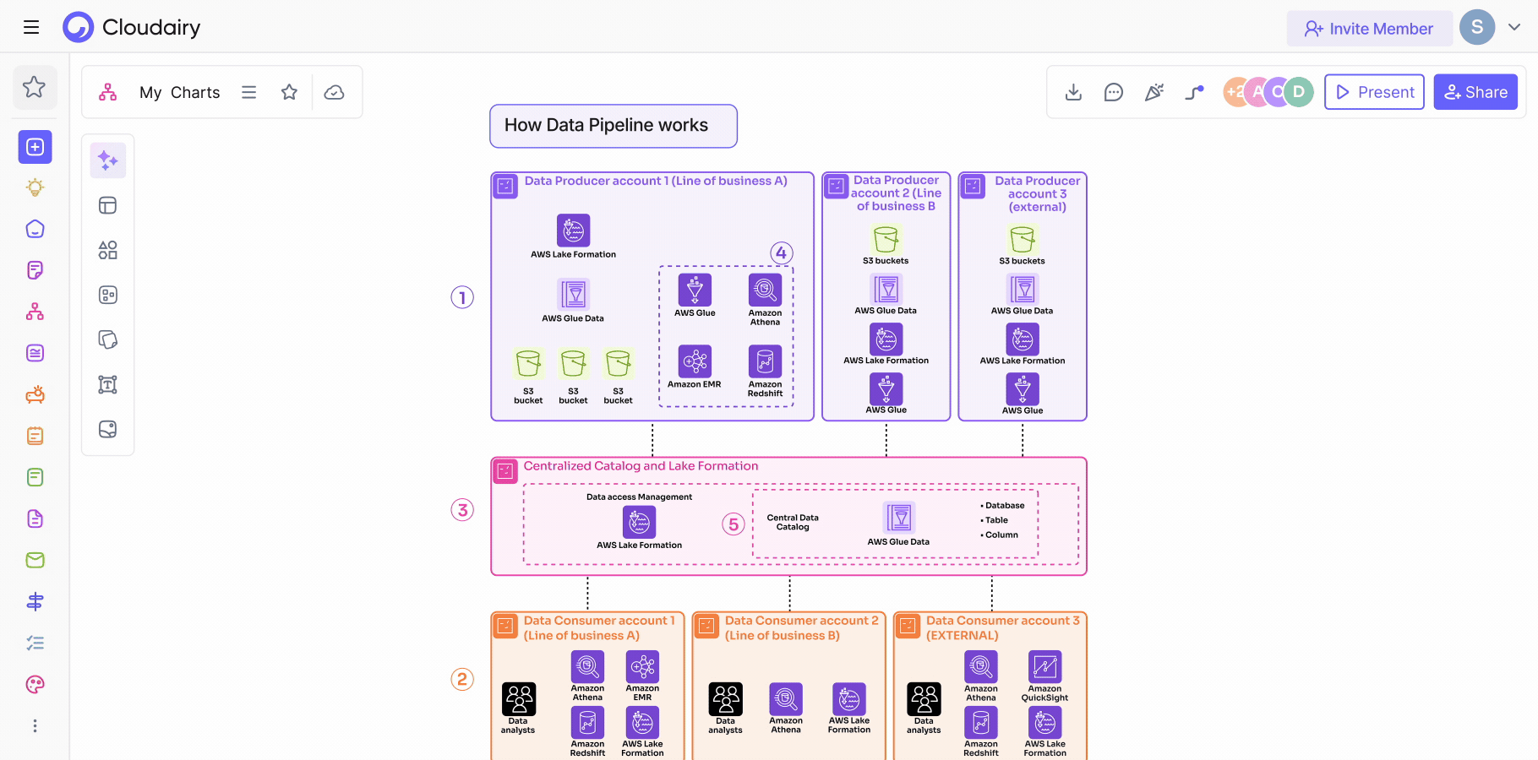Open favorites star in left sidebar
Image resolution: width=1538 pixels, height=760 pixels.
coord(35,87)
